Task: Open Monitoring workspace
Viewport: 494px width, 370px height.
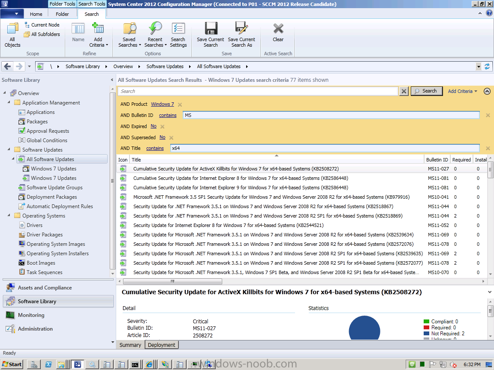Action: point(58,315)
